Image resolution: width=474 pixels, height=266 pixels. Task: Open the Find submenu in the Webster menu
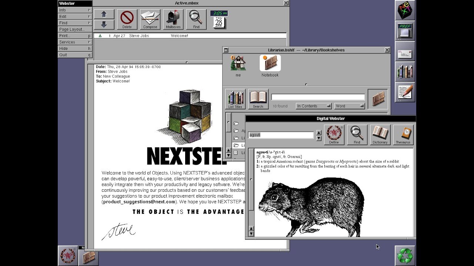pos(75,23)
